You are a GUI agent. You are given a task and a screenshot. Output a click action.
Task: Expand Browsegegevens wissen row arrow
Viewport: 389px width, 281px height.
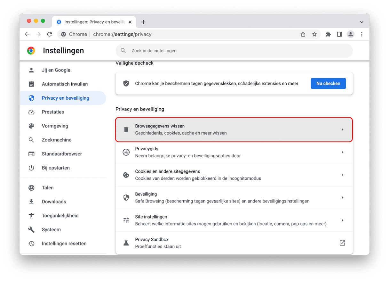click(342, 129)
